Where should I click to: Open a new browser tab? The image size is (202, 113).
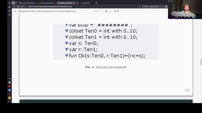tap(96, 3)
